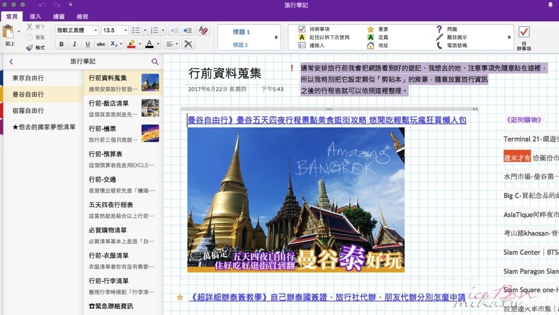559x315 pixels.
Task: Open the 曼谷自由行 五天四夜 attraction link
Action: point(327,120)
